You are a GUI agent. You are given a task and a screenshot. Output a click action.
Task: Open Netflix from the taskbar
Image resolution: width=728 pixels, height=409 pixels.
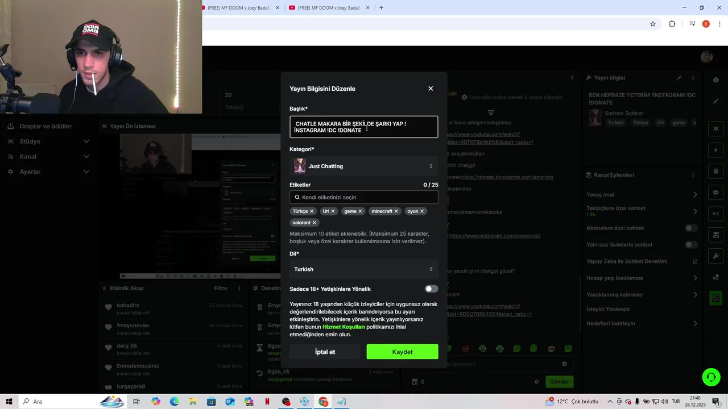267,402
